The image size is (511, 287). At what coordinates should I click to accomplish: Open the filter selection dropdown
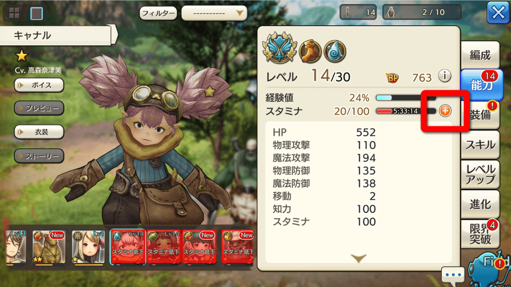coord(214,13)
